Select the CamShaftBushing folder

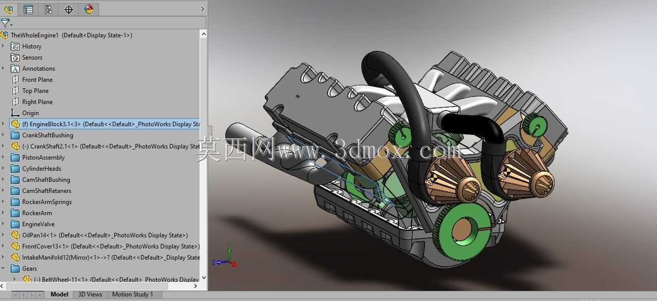[x=46, y=180]
